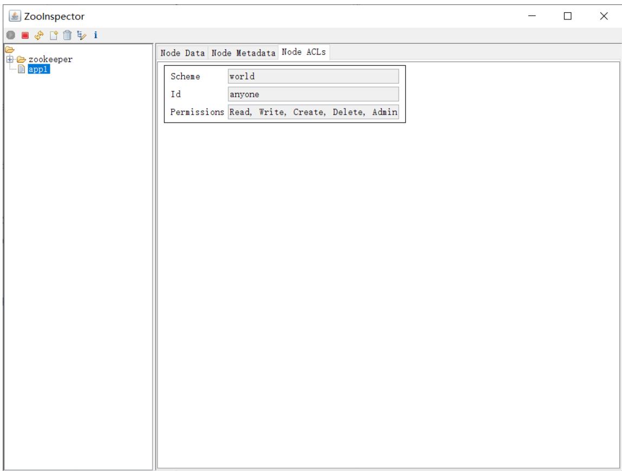Image resolution: width=622 pixels, height=471 pixels.
Task: Click the gray Connect toolbar icon
Action: pyautogui.click(x=11, y=35)
